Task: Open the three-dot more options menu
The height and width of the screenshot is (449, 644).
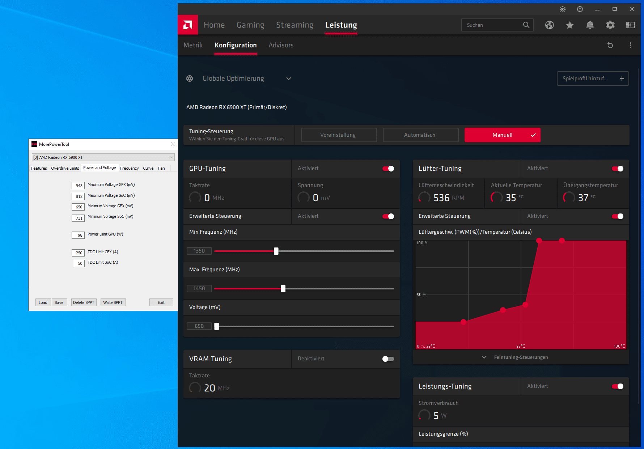Action: tap(631, 45)
